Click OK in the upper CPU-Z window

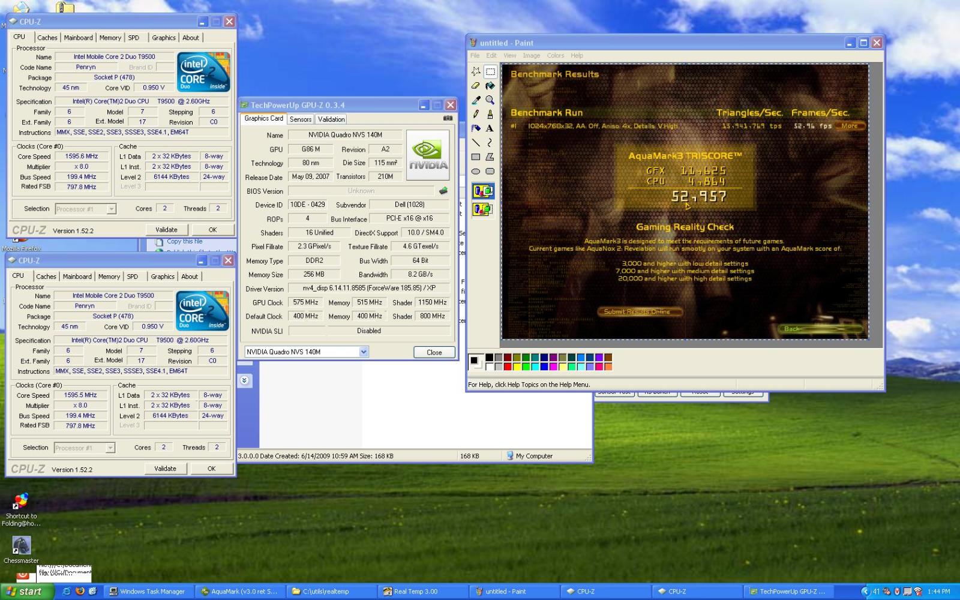(212, 230)
